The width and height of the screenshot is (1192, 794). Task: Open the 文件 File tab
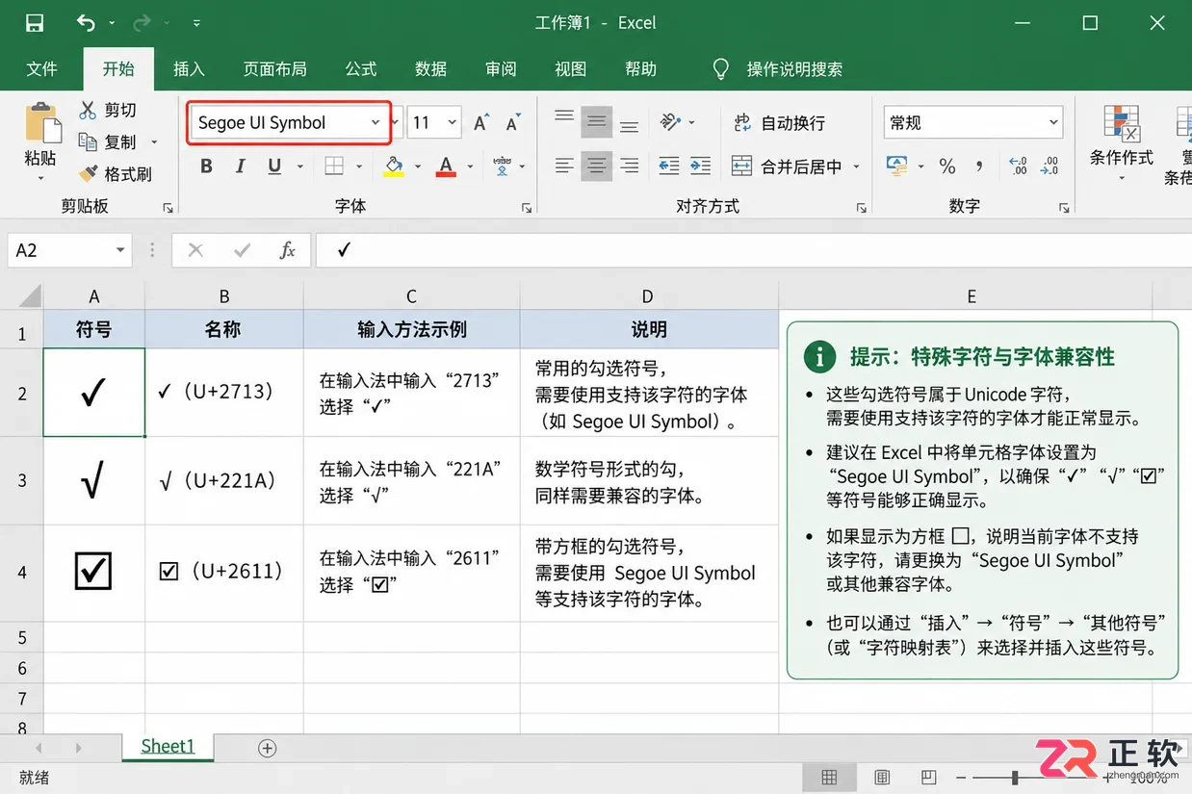click(42, 68)
